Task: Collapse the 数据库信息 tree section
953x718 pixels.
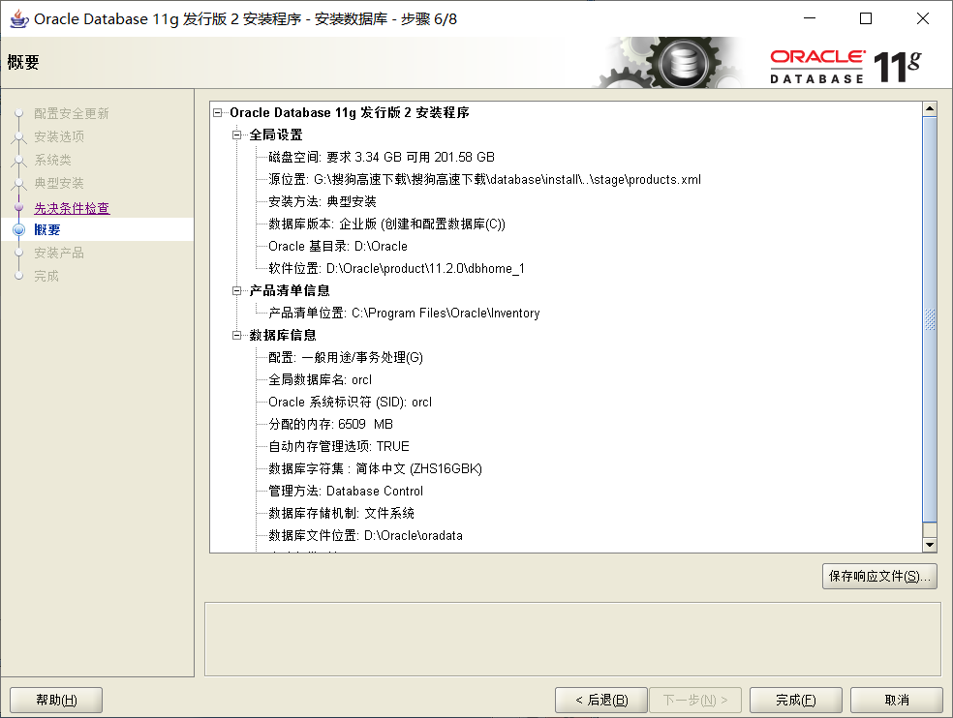Action: click(x=237, y=336)
